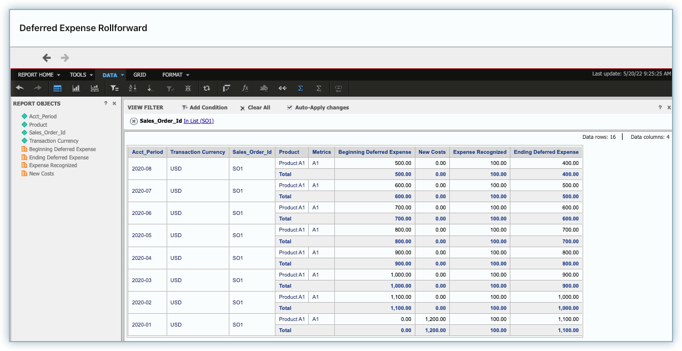The width and height of the screenshot is (682, 351).
Task: Insert a new metric with fx icon
Action: click(245, 88)
